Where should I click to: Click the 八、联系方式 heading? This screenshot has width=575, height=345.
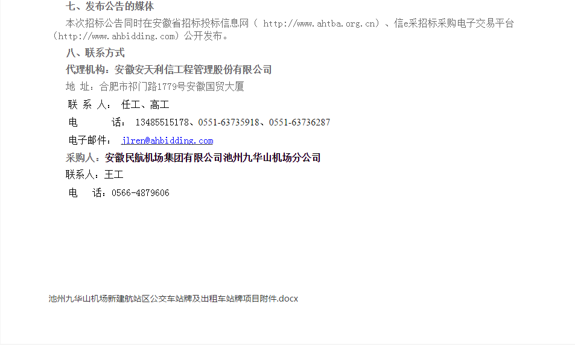[x=95, y=53]
